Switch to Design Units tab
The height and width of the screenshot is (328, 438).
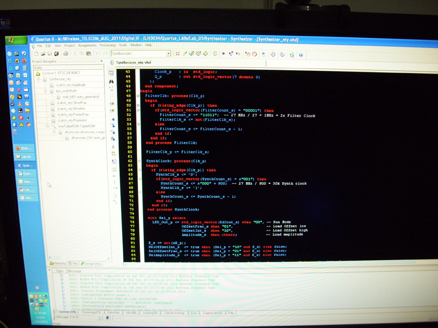(x=91, y=263)
